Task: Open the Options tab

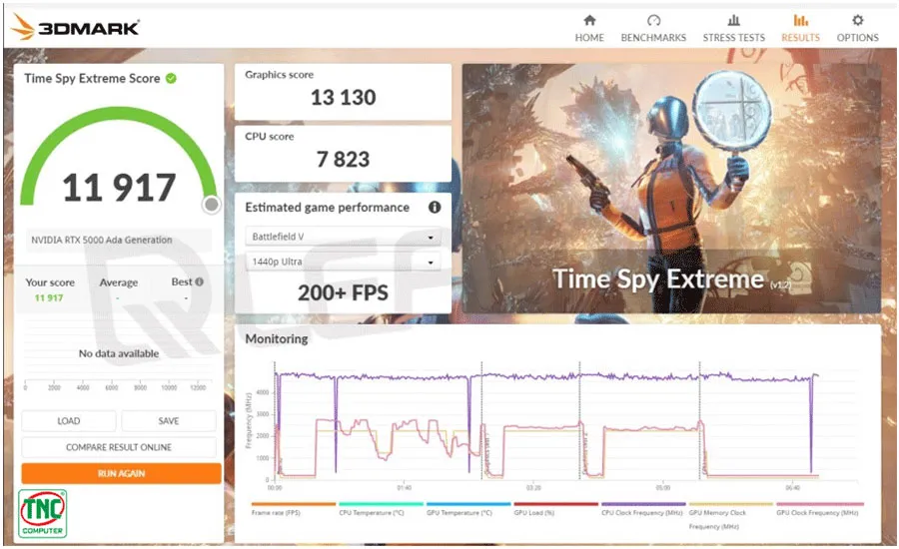Action: point(857,29)
